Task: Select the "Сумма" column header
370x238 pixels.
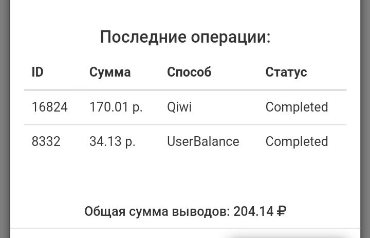Action: (x=110, y=72)
